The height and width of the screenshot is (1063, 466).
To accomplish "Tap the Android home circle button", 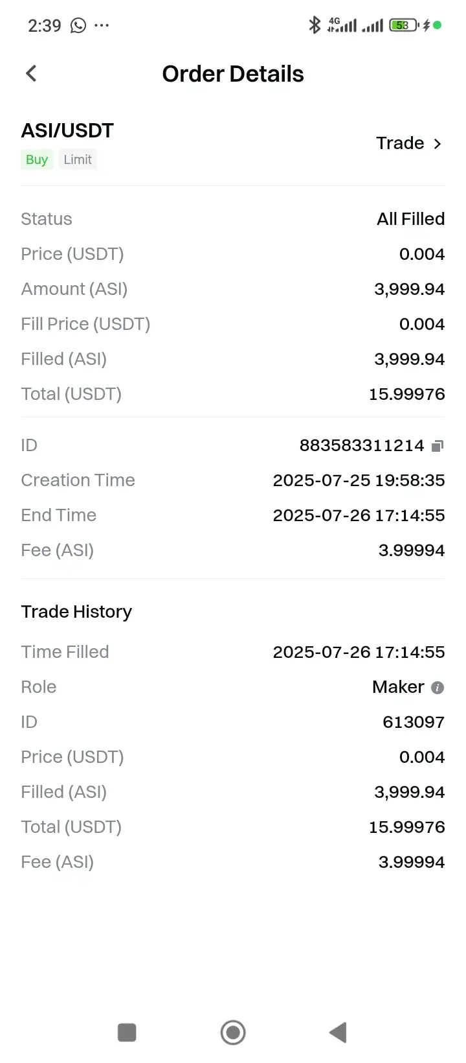I will point(233,1033).
